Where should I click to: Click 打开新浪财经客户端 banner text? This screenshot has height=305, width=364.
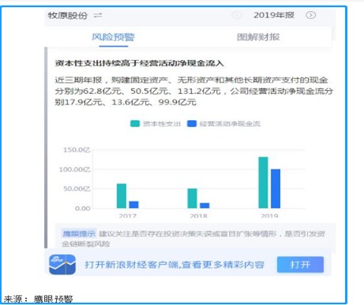174,265
